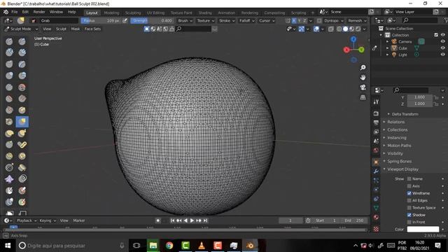Open the World properties tab
Screen dimensions: 448x252
(376, 150)
